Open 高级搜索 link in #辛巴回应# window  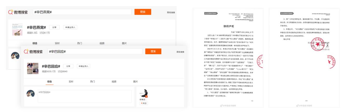point(180,52)
